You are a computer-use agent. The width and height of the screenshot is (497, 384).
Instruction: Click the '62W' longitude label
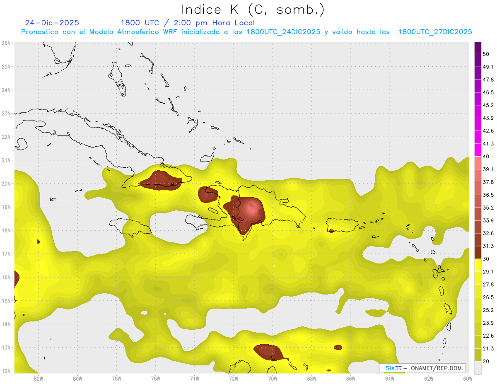pos(429,378)
